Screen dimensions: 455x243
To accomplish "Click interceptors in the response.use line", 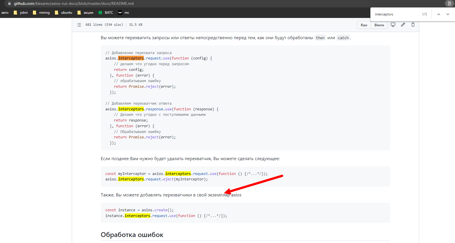I will click(x=131, y=109).
